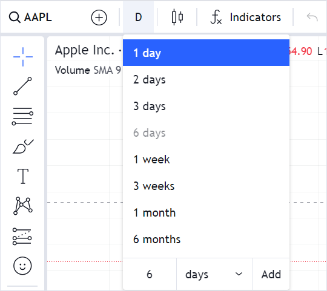Open the emoji icons tool
Screen dimensions: 327x291
tap(22, 266)
